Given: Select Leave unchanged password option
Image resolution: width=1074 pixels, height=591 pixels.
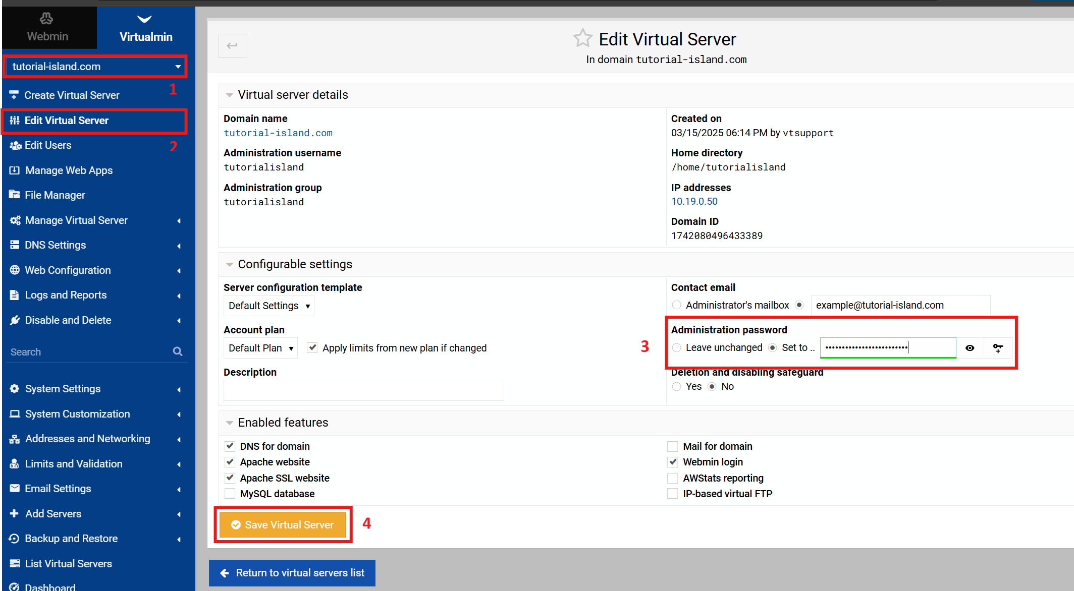Looking at the screenshot, I should click(x=677, y=348).
